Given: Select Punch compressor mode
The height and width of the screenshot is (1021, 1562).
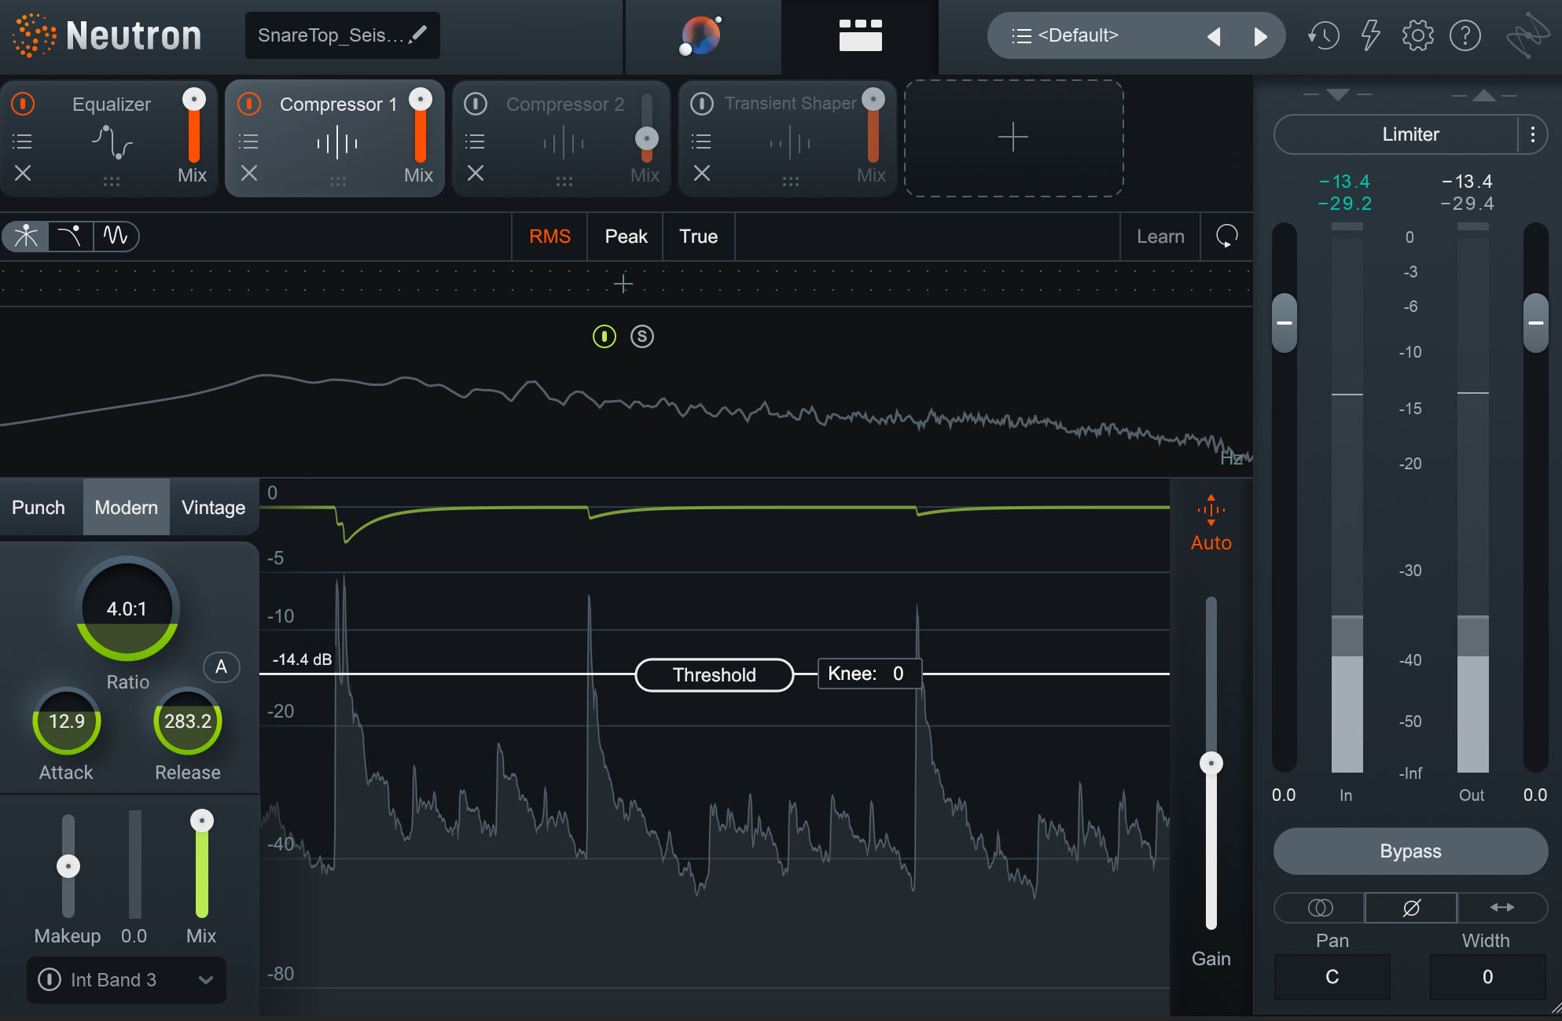Looking at the screenshot, I should [39, 508].
